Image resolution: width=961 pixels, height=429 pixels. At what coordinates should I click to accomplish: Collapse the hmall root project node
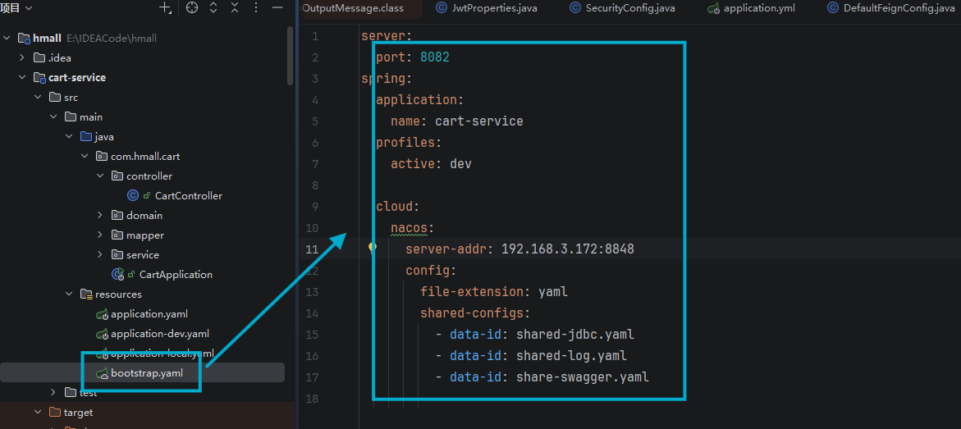coord(7,38)
